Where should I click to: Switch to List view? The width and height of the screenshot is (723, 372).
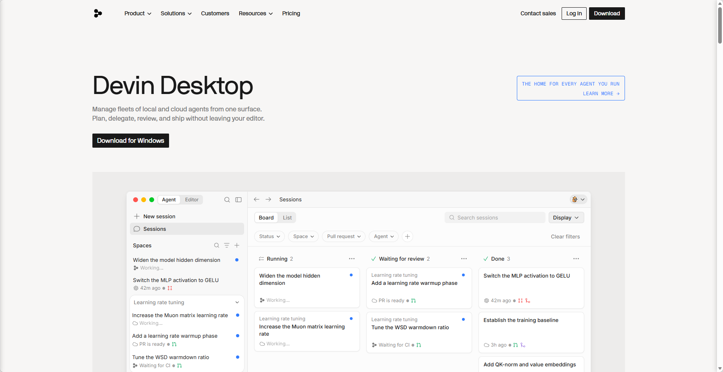tap(287, 217)
